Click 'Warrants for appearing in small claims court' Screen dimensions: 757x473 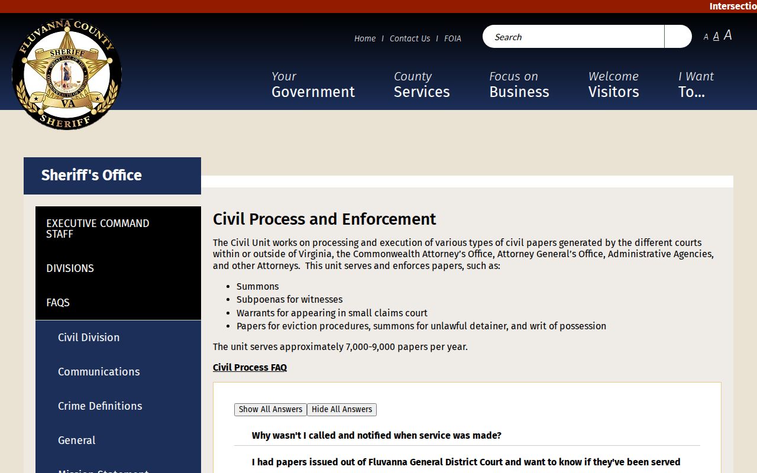(x=332, y=313)
